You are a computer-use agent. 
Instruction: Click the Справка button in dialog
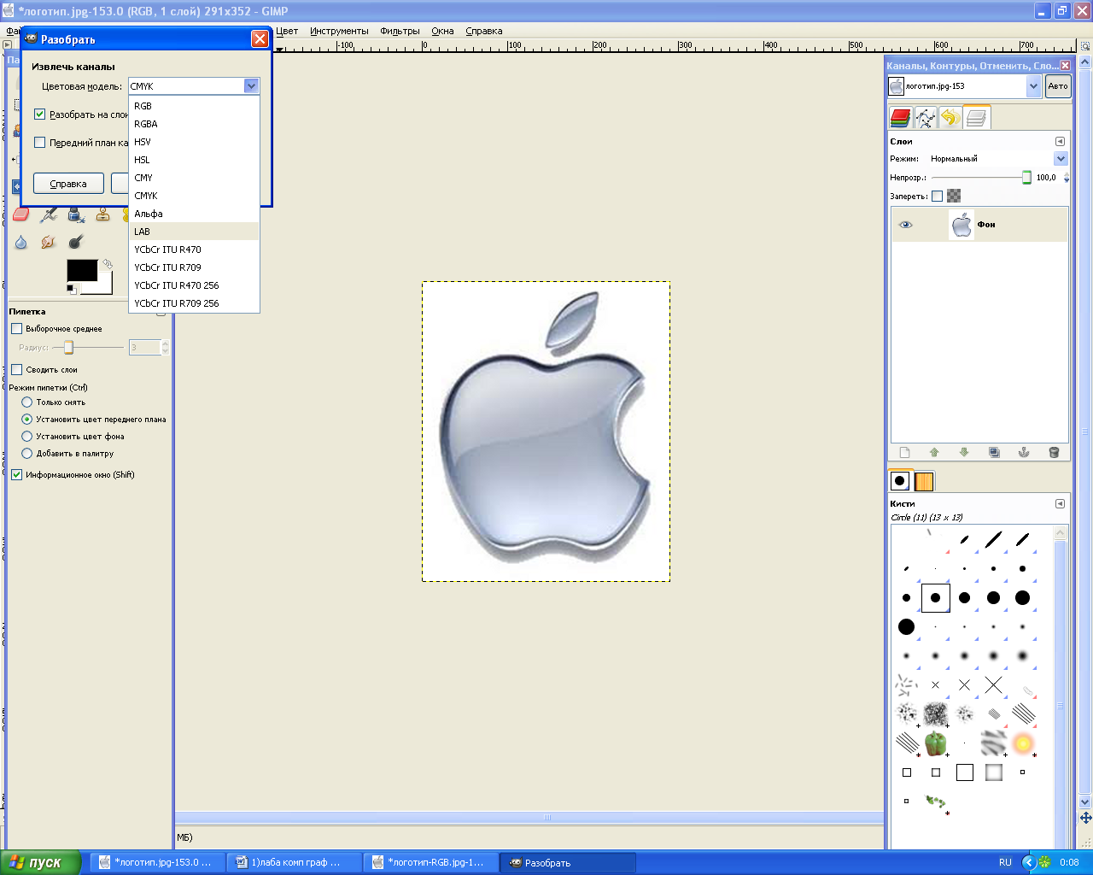pyautogui.click(x=68, y=184)
